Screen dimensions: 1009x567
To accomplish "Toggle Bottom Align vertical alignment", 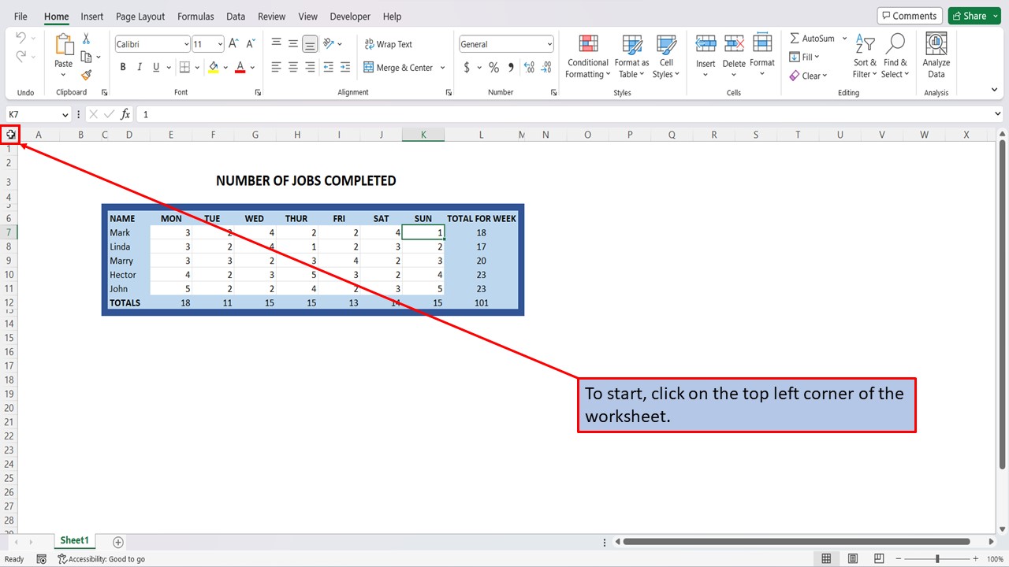I will [310, 44].
